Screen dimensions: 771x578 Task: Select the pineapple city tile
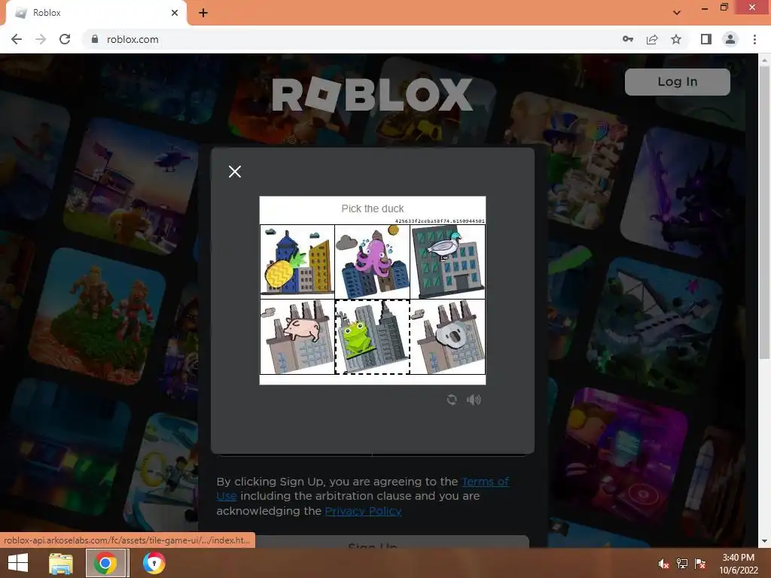pos(297,262)
